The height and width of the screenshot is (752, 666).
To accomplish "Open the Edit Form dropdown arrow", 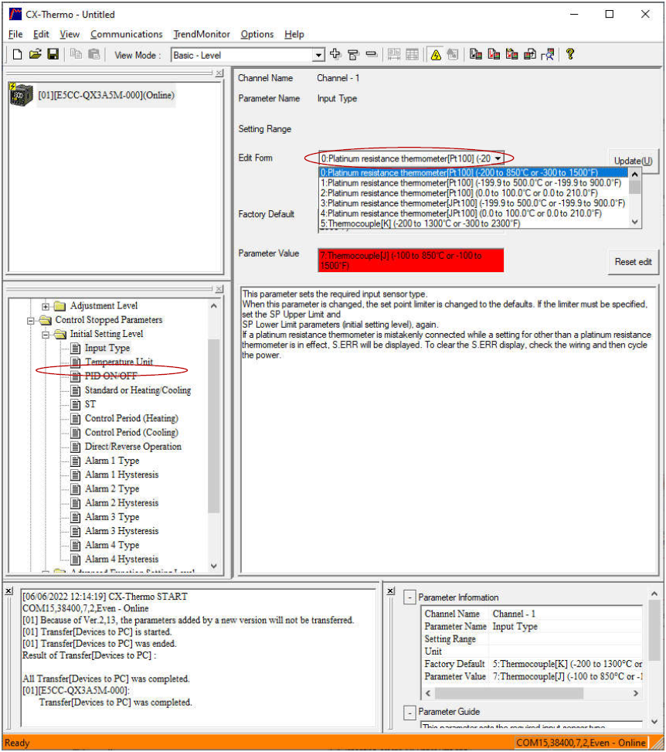I will click(498, 158).
